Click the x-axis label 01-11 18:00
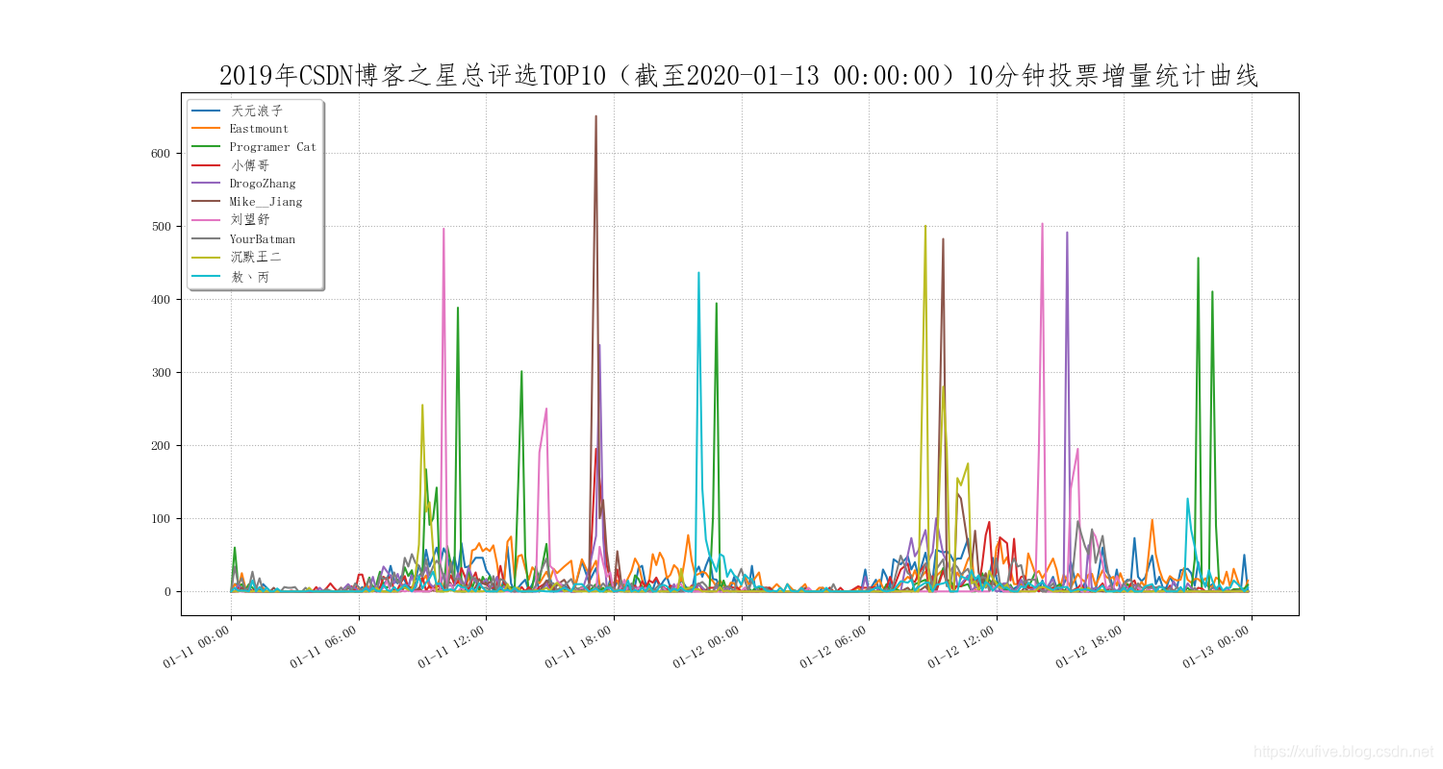The image size is (1443, 769). [580, 646]
